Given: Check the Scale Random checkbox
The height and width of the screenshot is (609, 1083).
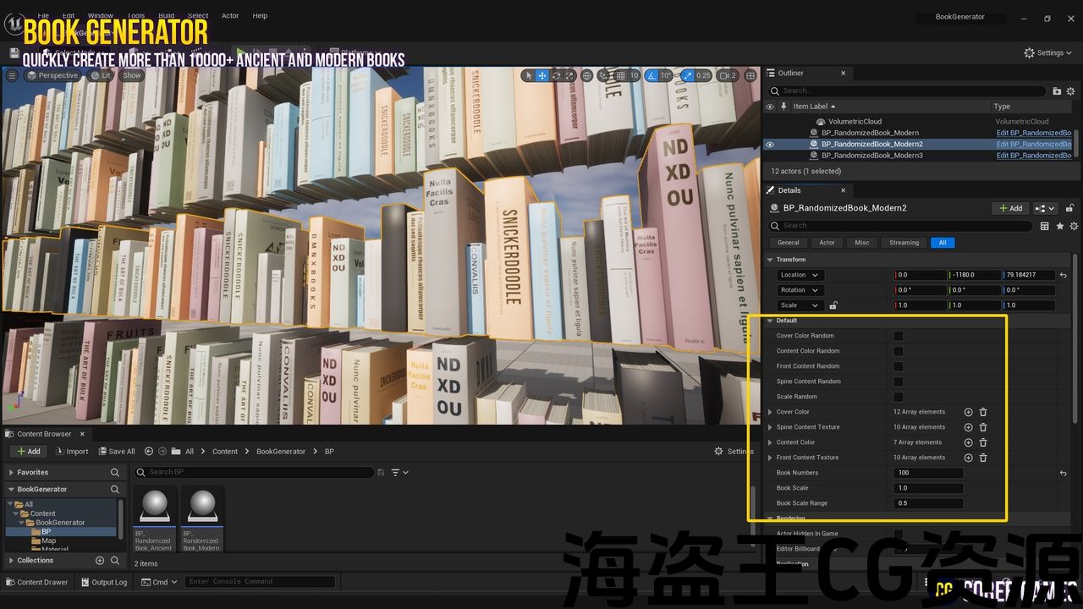Looking at the screenshot, I should point(899,397).
